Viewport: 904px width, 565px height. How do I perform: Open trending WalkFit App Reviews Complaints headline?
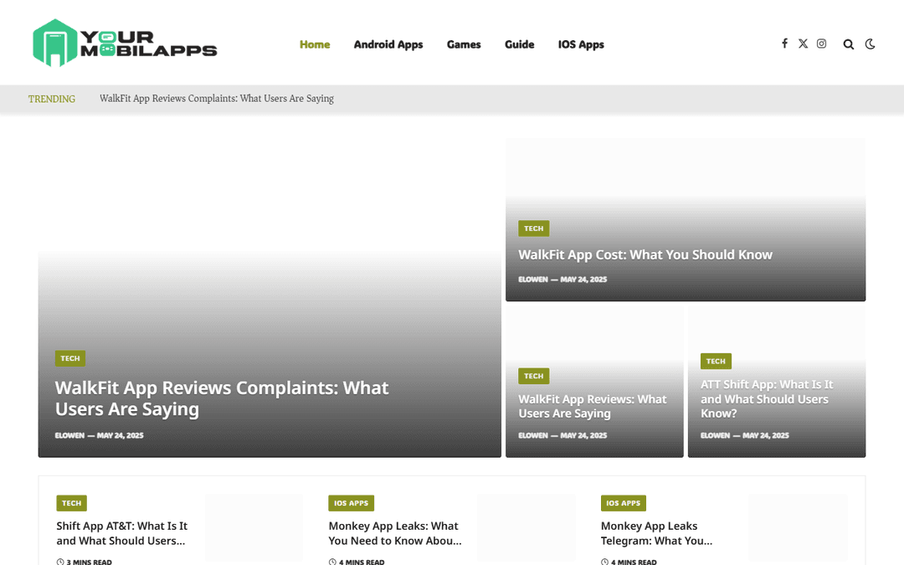tap(217, 99)
